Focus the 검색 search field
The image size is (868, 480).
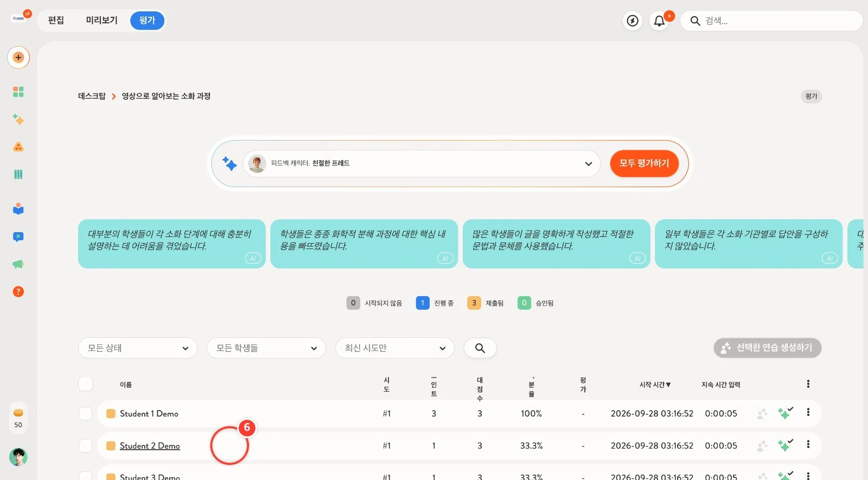(x=771, y=21)
